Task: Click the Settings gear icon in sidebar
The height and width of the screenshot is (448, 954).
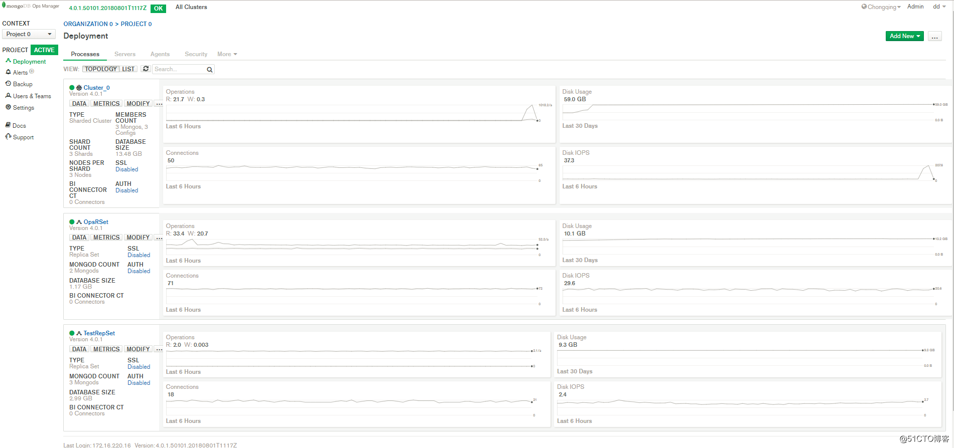Action: (x=8, y=107)
